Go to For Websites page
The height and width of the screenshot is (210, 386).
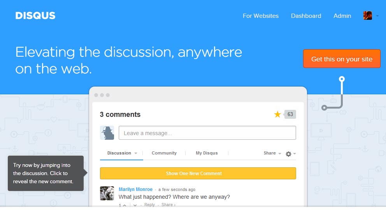[260, 16]
